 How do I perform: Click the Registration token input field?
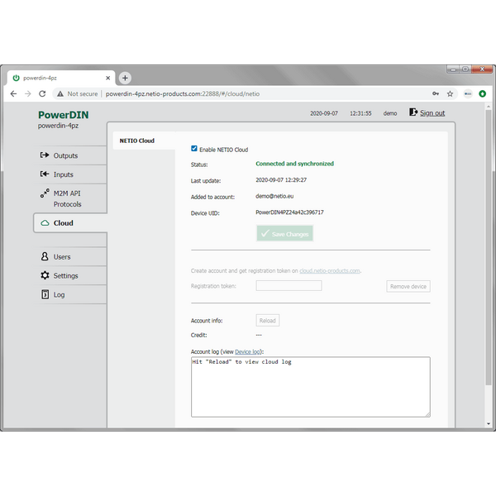tap(289, 286)
